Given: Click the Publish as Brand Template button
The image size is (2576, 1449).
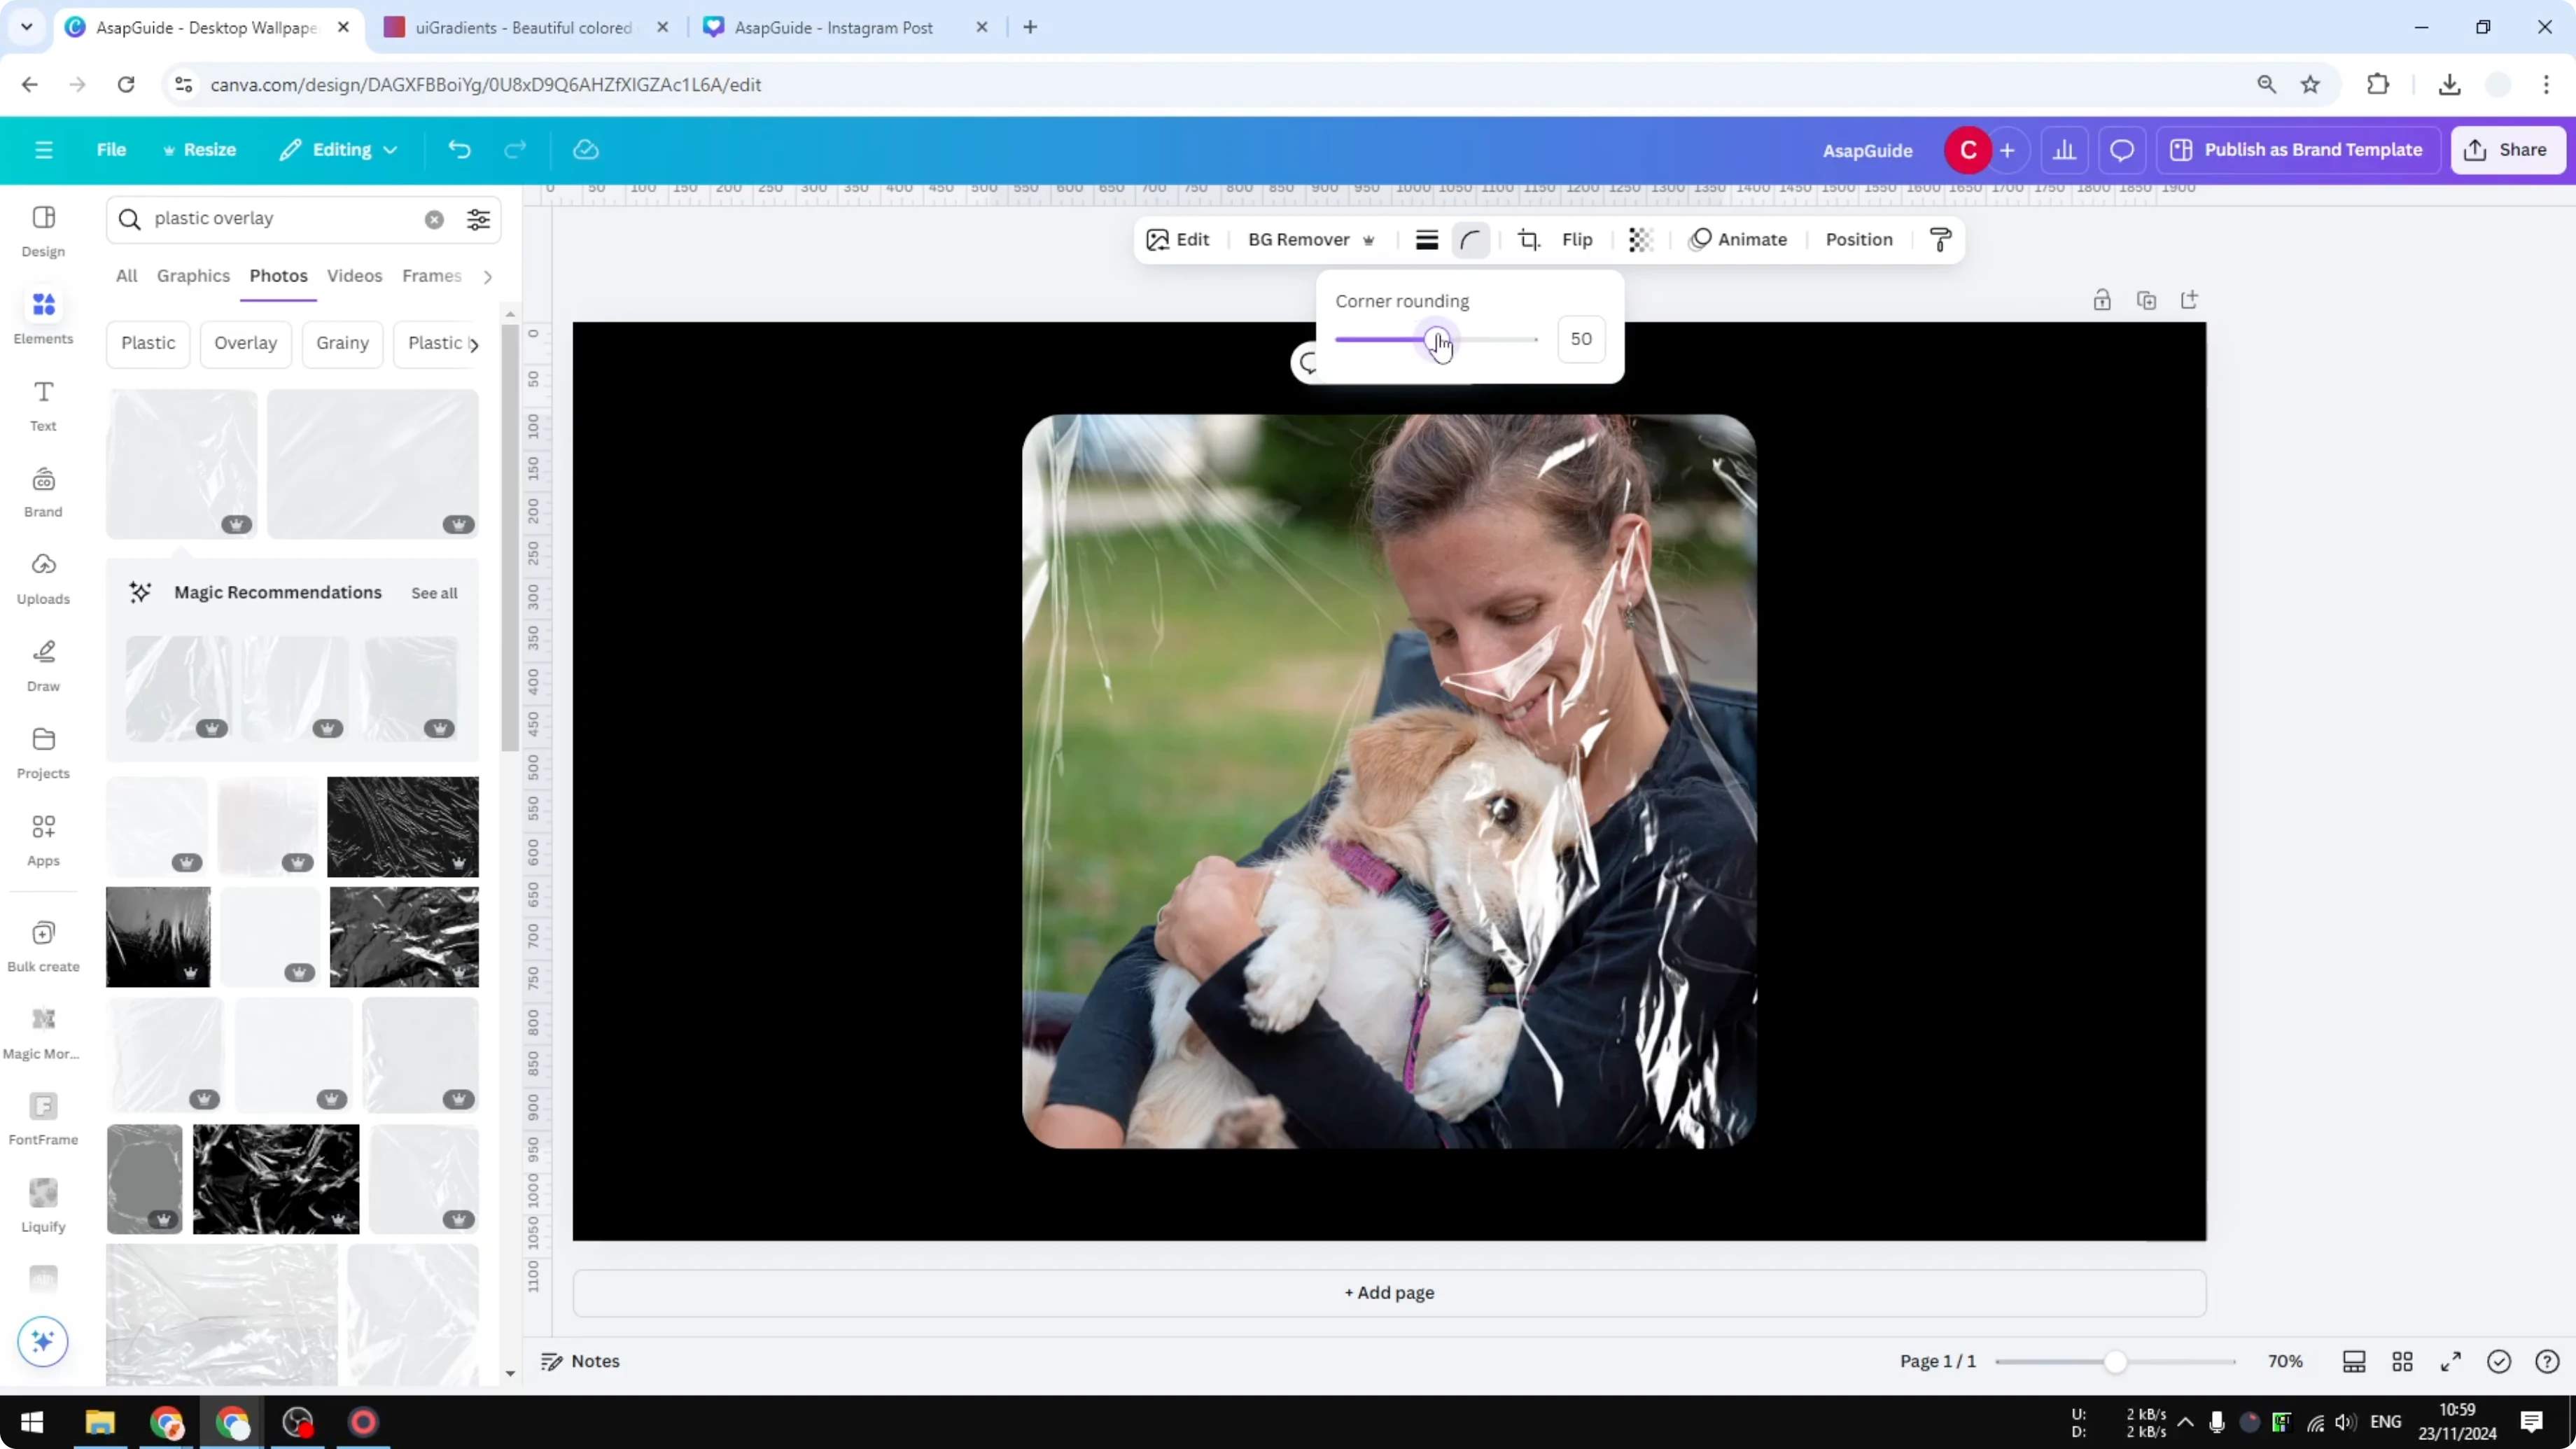Looking at the screenshot, I should click(x=2297, y=150).
